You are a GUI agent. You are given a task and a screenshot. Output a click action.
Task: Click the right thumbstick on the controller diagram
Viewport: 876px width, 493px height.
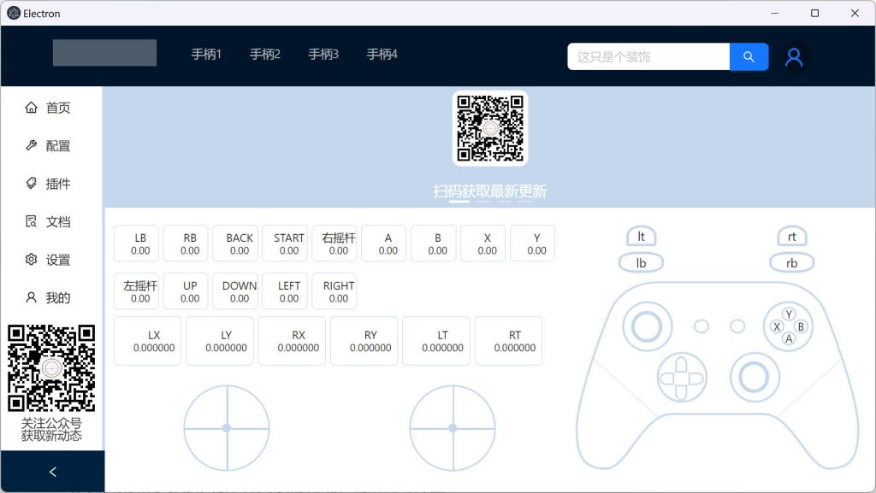pyautogui.click(x=755, y=378)
